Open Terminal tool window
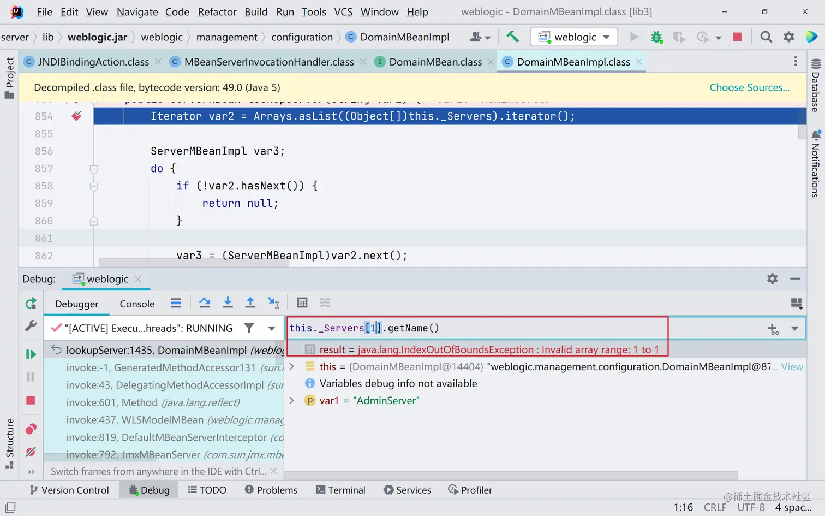The width and height of the screenshot is (825, 516). click(340, 490)
